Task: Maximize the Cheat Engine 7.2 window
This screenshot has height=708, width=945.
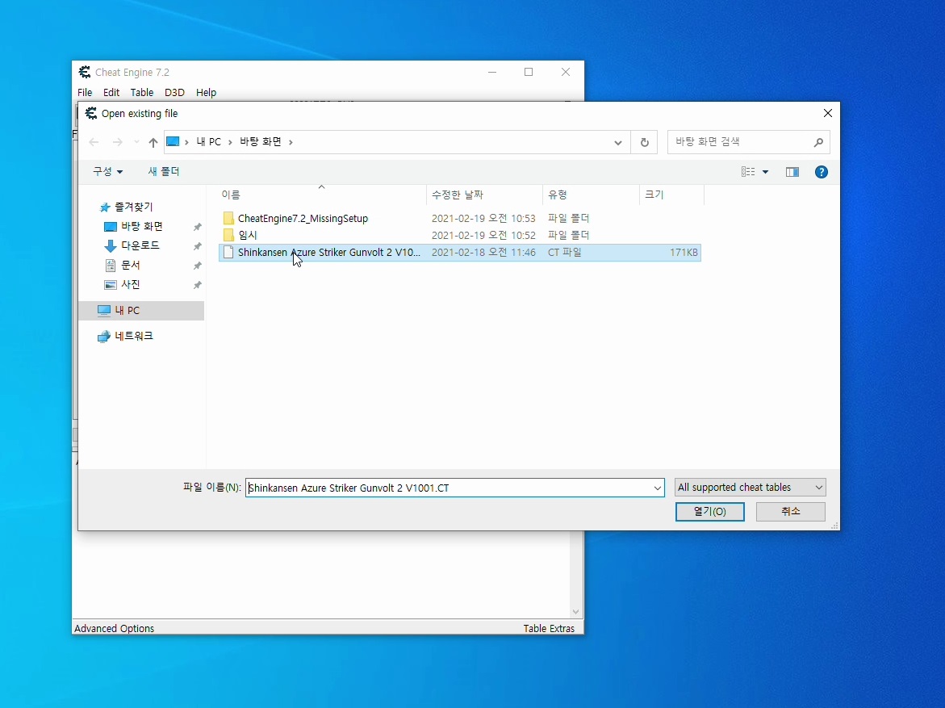Action: [x=529, y=73]
